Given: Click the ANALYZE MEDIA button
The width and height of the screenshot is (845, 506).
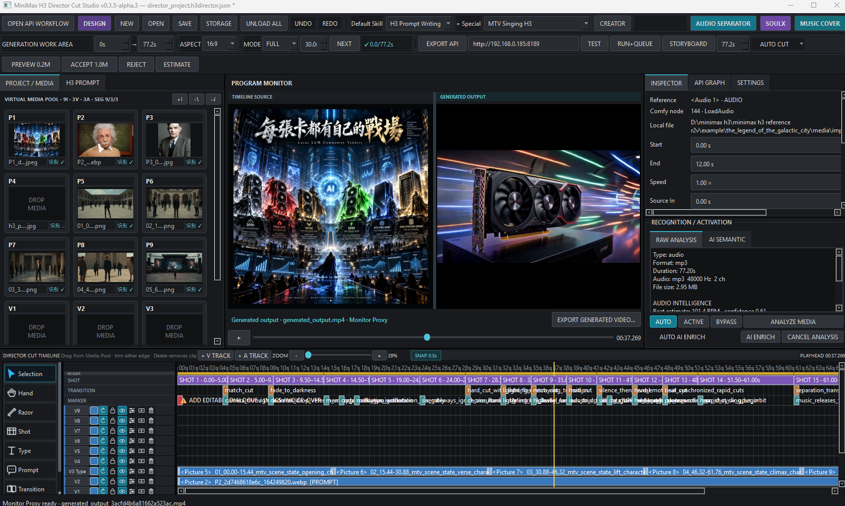Looking at the screenshot, I should click(x=792, y=322).
